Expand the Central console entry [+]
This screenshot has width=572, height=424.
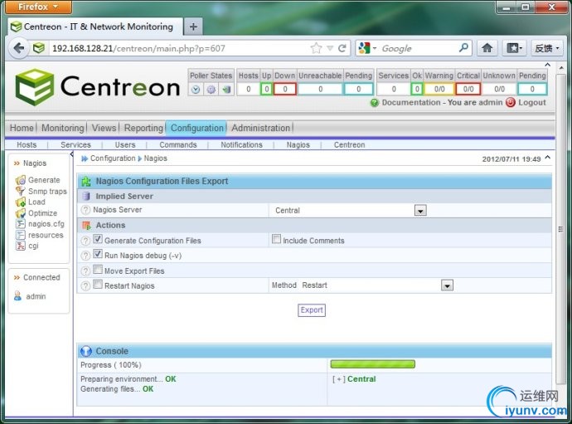click(x=339, y=379)
